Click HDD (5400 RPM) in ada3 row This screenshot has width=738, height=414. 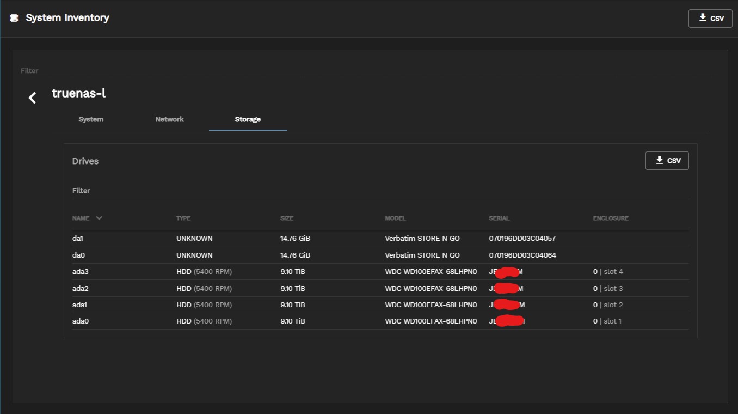point(204,272)
